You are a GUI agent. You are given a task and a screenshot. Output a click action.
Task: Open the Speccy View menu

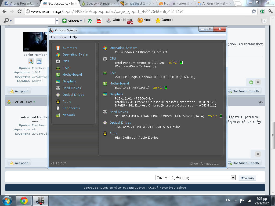coord(63,37)
